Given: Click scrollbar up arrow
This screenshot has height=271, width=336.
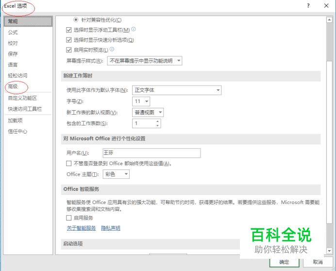Looking at the screenshot, I should point(329,20).
